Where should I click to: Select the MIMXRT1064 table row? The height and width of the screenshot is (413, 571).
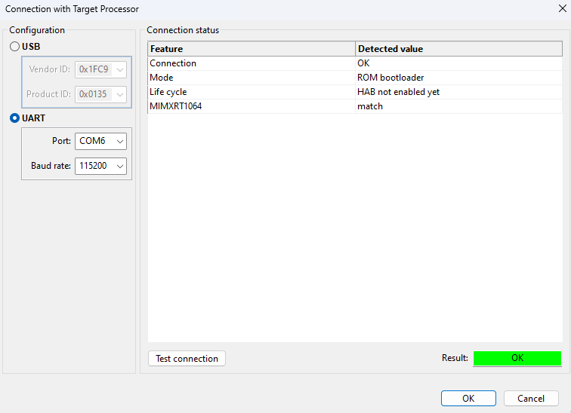(x=252, y=106)
